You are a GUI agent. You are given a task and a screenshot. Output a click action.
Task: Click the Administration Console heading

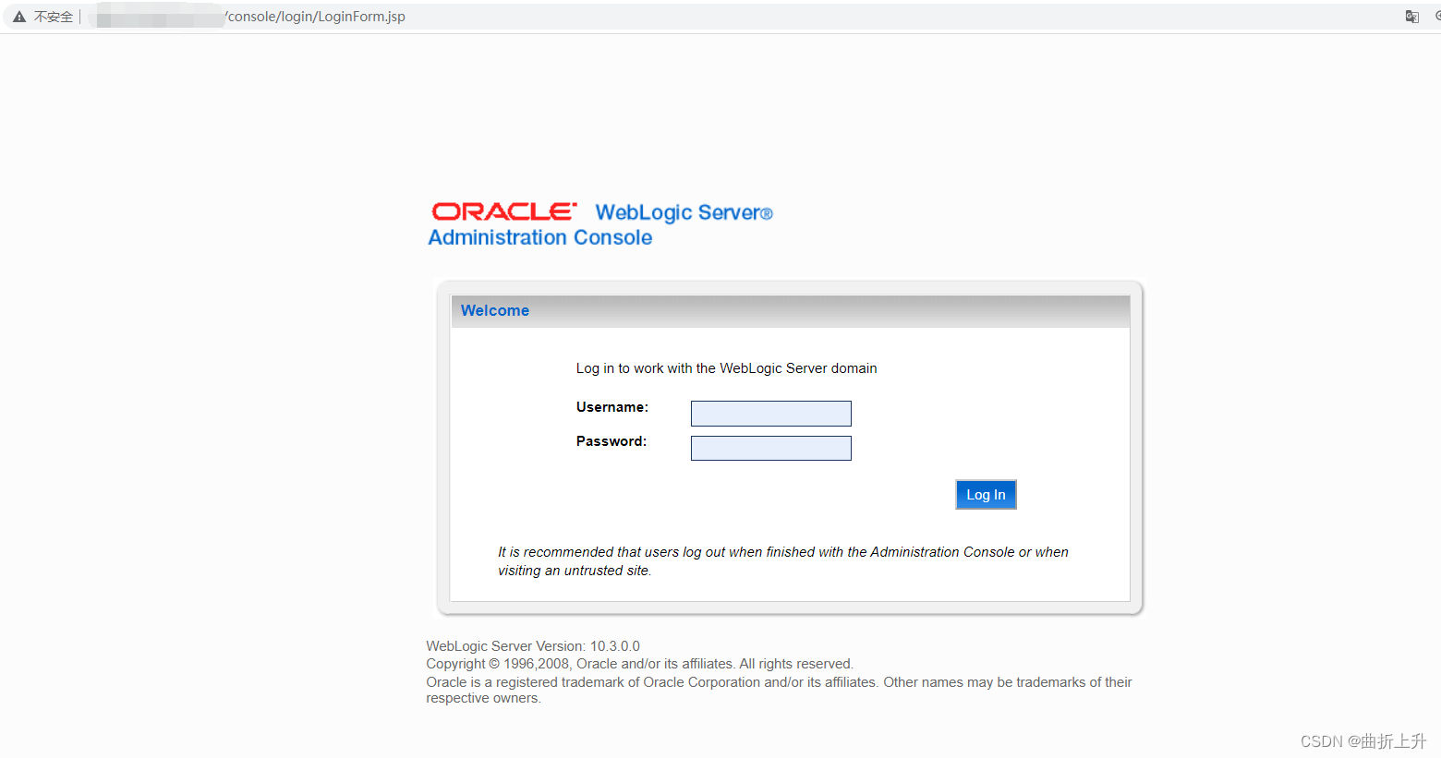pyautogui.click(x=540, y=237)
